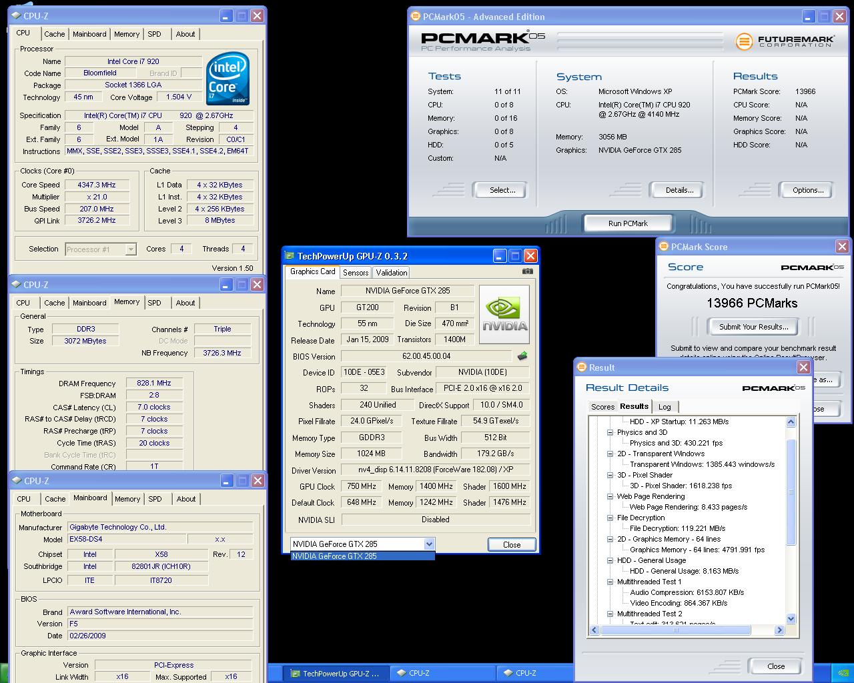Click the camera screenshot icon in GPU-Z
This screenshot has width=854, height=683.
coord(528,271)
